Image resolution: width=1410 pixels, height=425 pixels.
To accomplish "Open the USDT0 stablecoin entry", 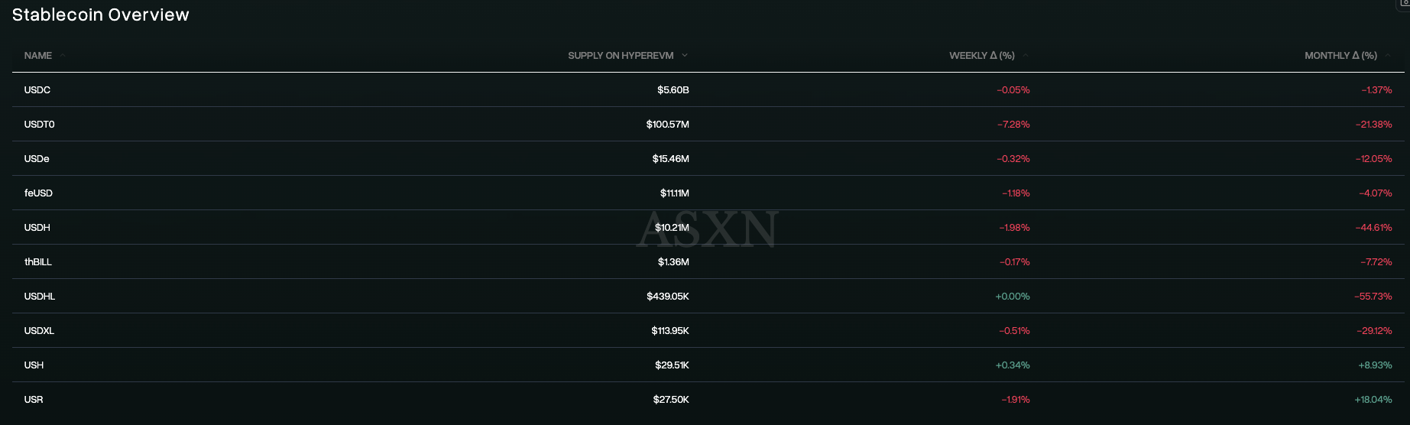I will [x=40, y=125].
